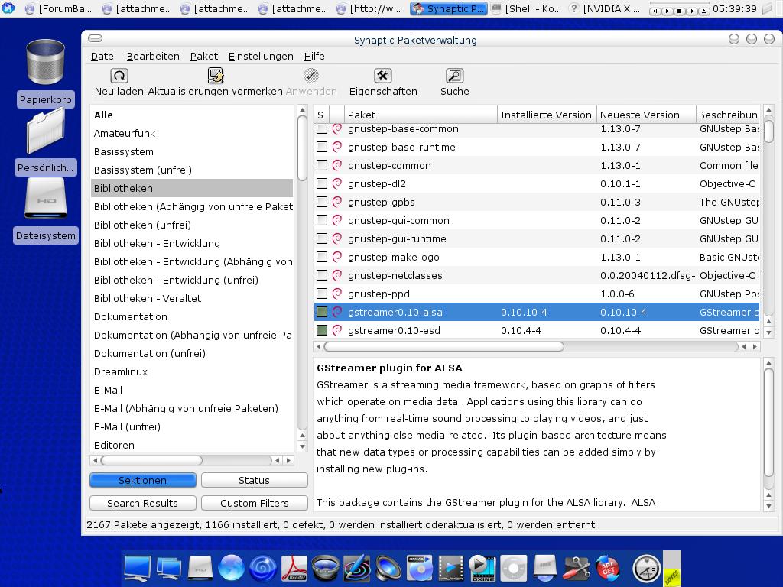Open the Datei menu
Image resolution: width=783 pixels, height=587 pixels.
103,57
